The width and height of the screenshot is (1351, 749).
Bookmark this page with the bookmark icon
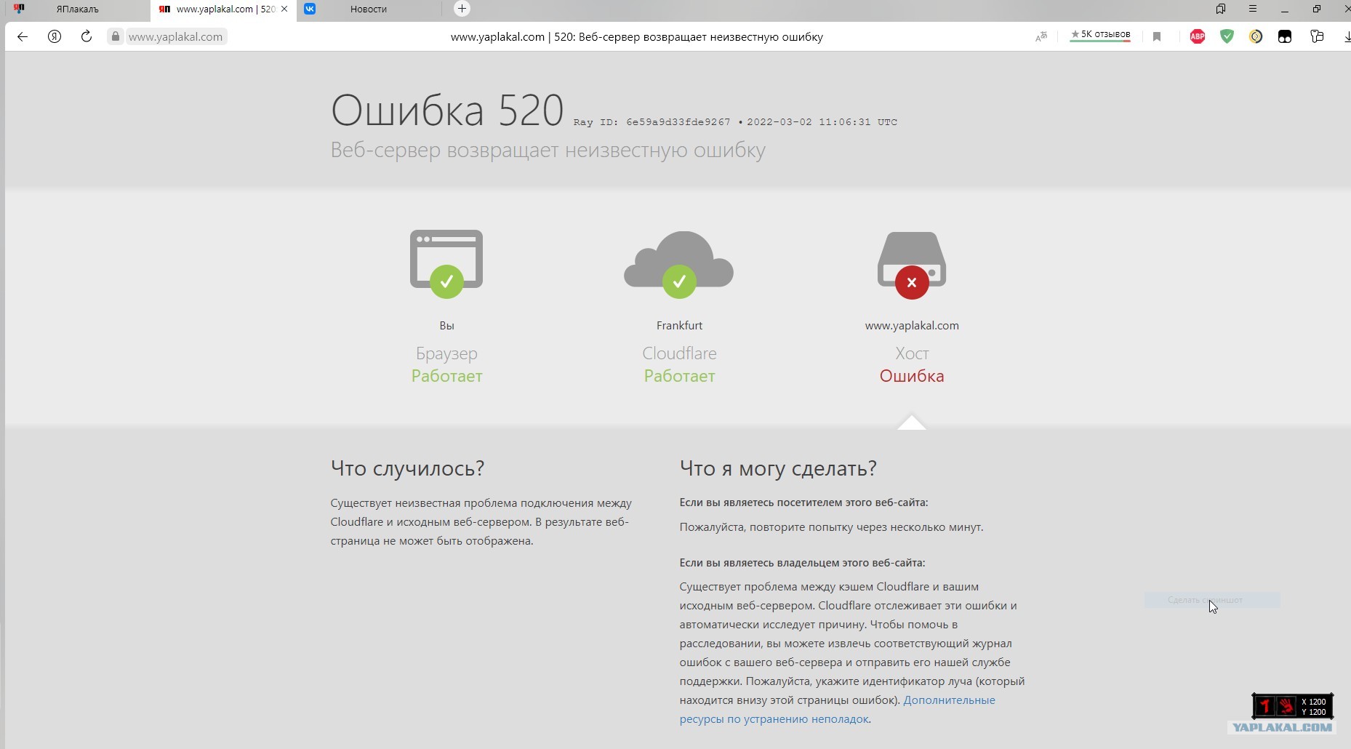1157,36
